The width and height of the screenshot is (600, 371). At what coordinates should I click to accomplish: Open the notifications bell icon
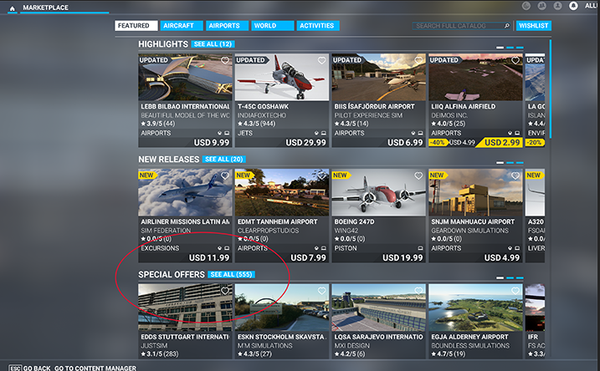(x=573, y=6)
